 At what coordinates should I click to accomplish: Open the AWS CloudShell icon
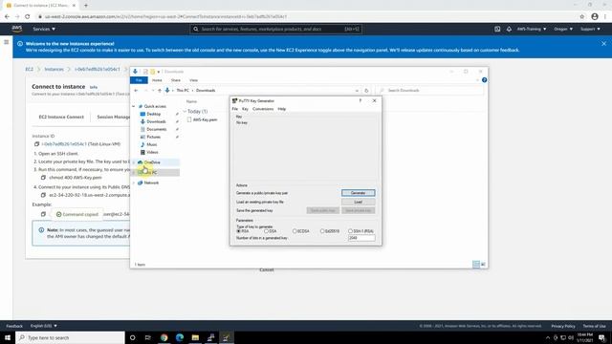[497, 29]
